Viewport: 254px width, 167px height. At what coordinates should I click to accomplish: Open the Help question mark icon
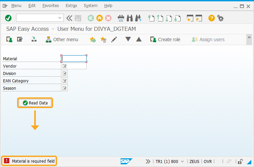coord(211,18)
